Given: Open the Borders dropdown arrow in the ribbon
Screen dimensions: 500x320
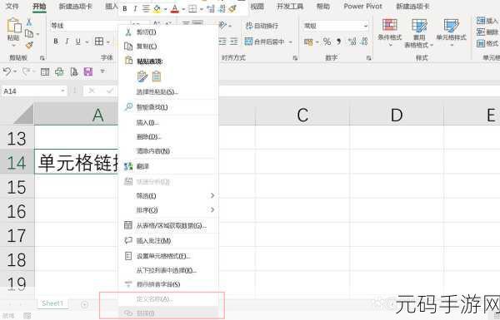Looking at the screenshot, I should pyautogui.click(x=108, y=42).
